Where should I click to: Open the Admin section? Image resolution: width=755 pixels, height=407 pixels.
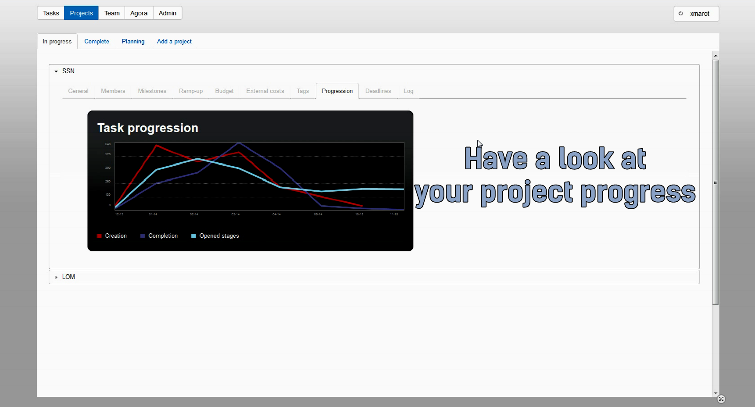click(168, 13)
